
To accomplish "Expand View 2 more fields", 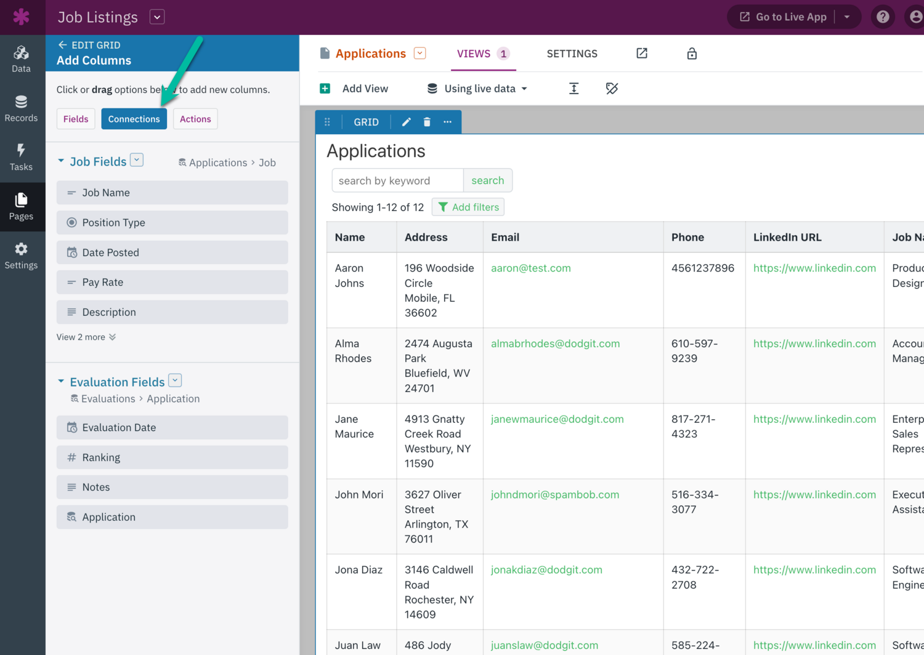I will tap(86, 337).
